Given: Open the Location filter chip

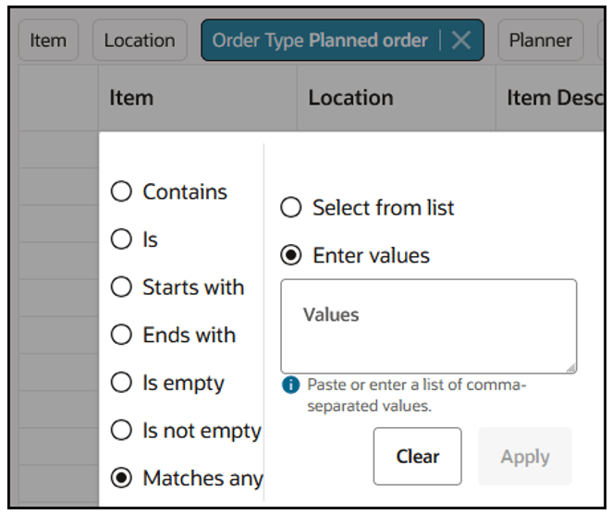Looking at the screenshot, I should tap(139, 41).
